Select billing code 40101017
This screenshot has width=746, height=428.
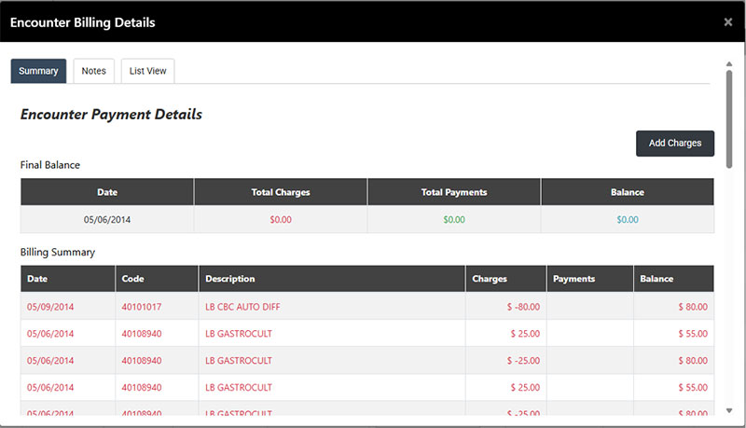click(142, 306)
